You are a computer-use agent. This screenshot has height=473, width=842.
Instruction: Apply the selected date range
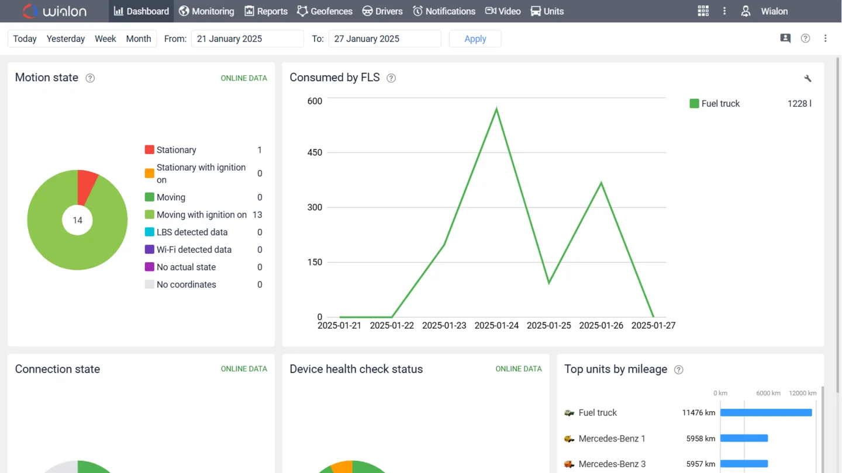pos(475,39)
